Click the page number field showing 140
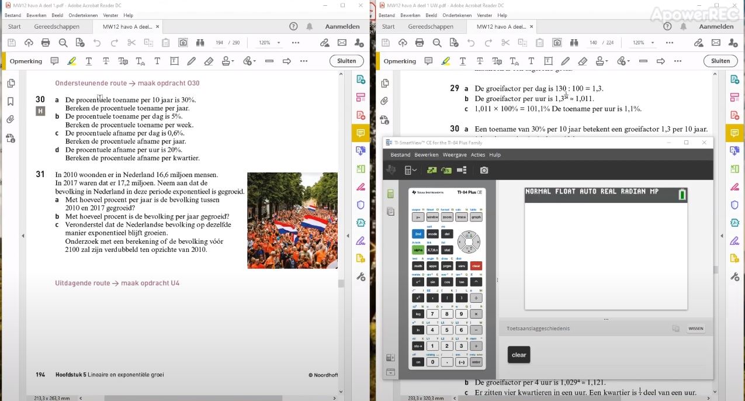The image size is (745, 401). point(594,43)
